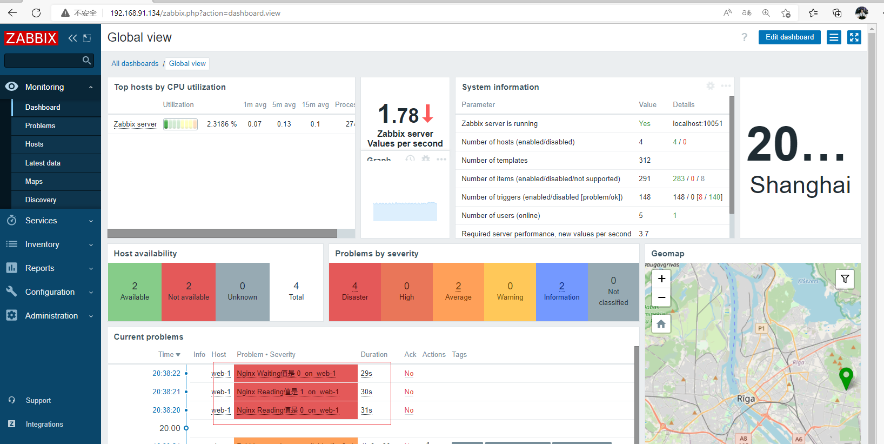This screenshot has height=444, width=884.
Task: Click Average severity tile
Action: click(x=458, y=292)
